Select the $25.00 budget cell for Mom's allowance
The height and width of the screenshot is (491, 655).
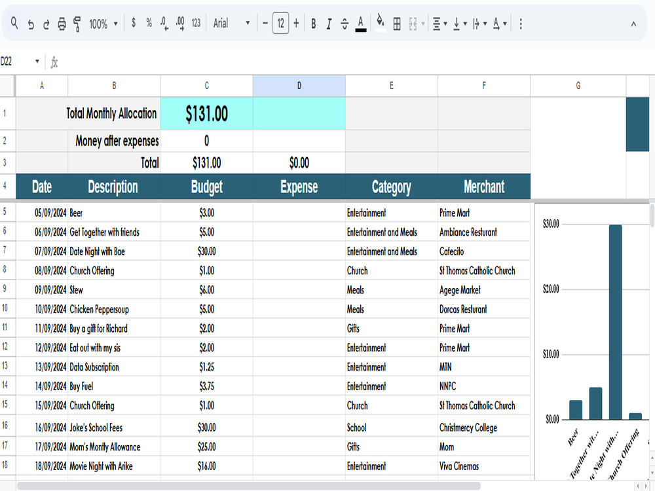pos(206,446)
